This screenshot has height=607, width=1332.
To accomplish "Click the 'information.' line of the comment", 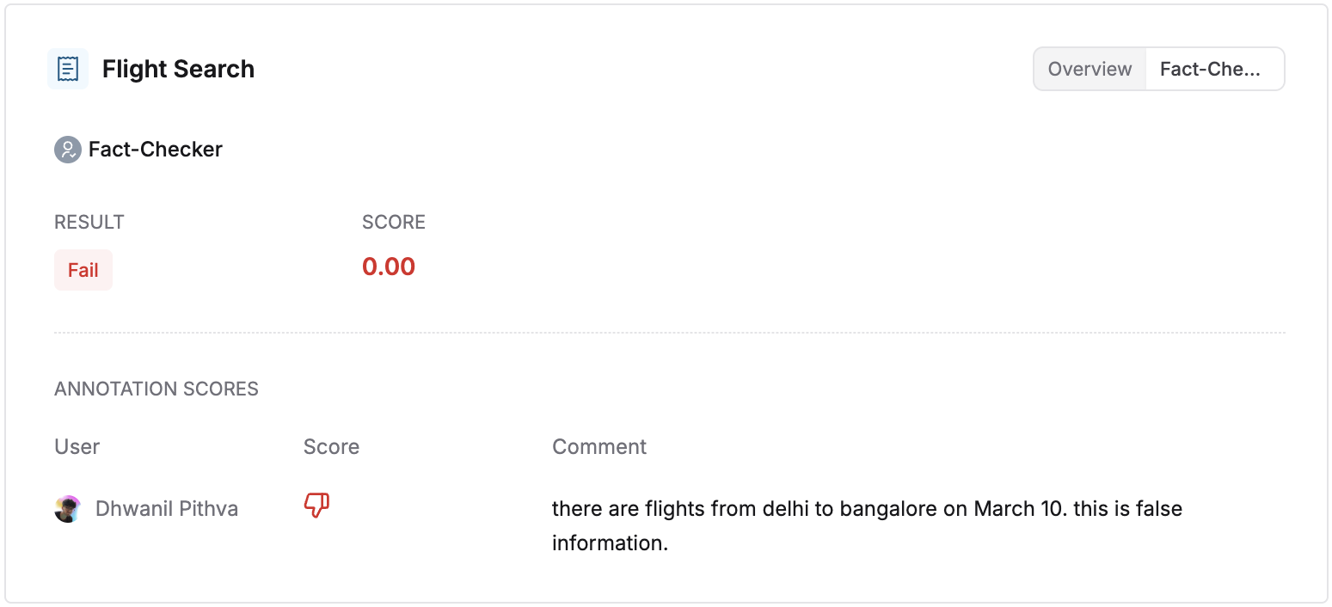I will pos(610,543).
